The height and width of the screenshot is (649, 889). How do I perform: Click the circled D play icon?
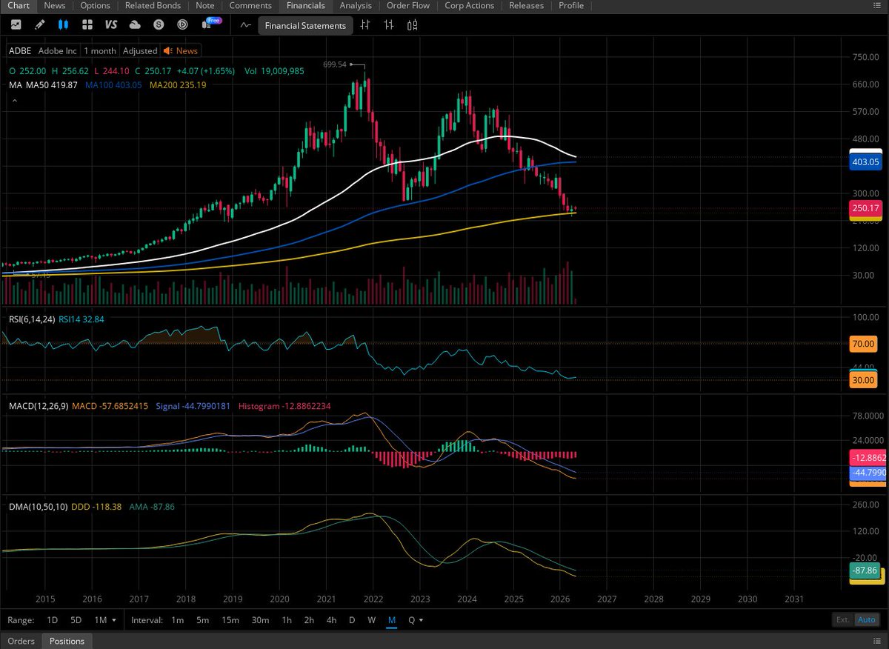tap(182, 24)
